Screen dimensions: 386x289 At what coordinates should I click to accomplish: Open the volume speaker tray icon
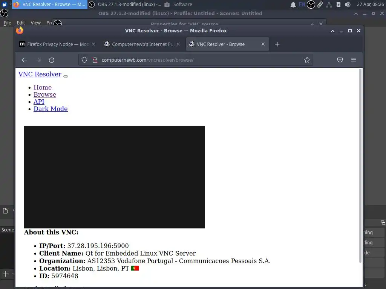(348, 5)
